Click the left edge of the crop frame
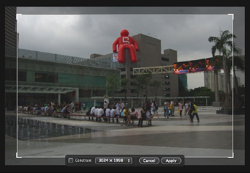 coord(17,86)
